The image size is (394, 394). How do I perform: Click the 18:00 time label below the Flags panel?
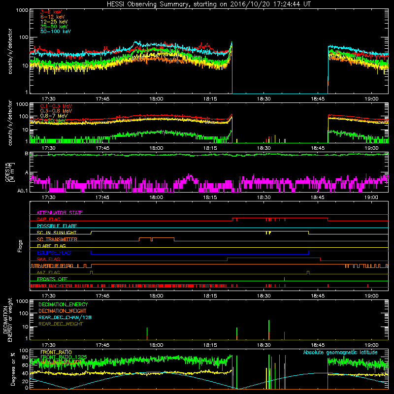(156, 296)
